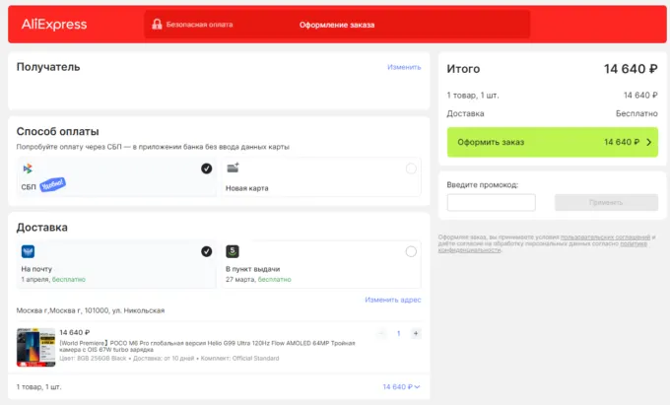Click the Изменить адрес link

coord(392,300)
